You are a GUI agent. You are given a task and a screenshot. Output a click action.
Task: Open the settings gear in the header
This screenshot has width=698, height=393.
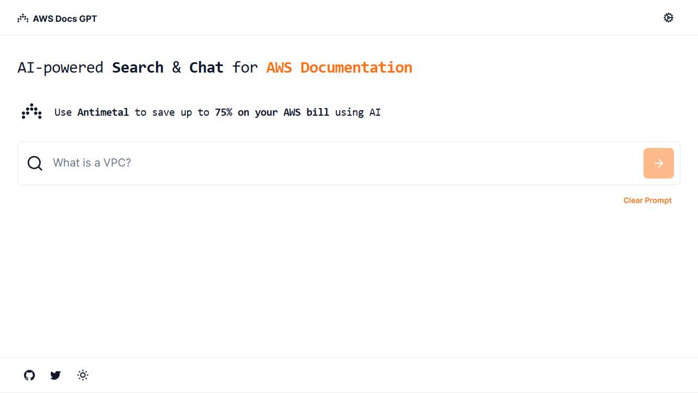(669, 17)
